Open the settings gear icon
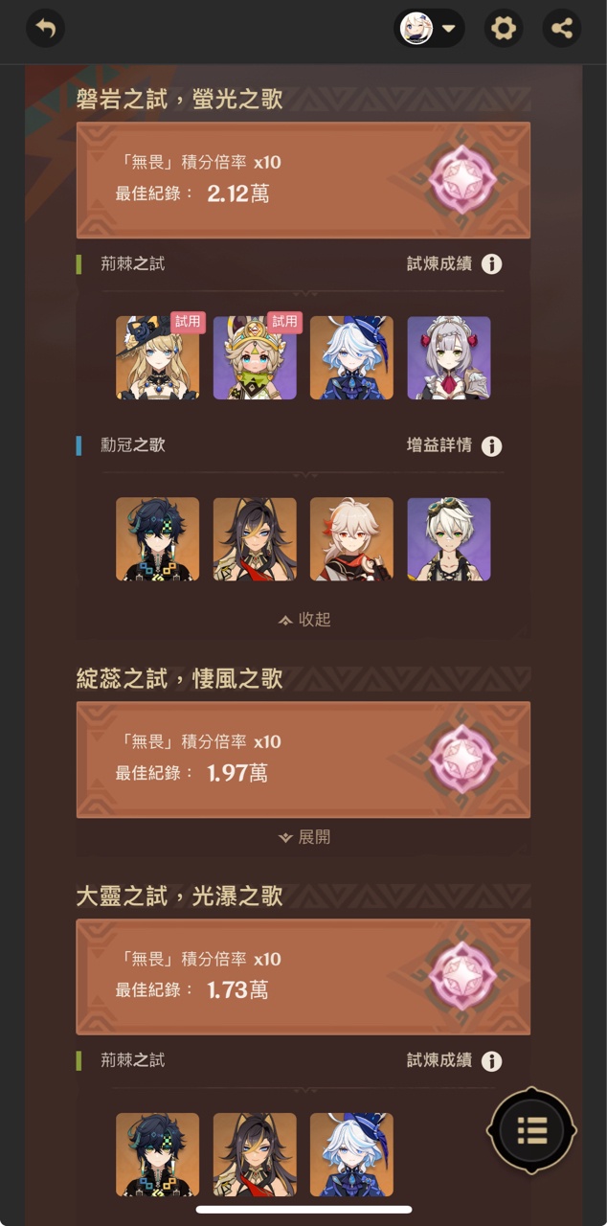 pos(503,28)
